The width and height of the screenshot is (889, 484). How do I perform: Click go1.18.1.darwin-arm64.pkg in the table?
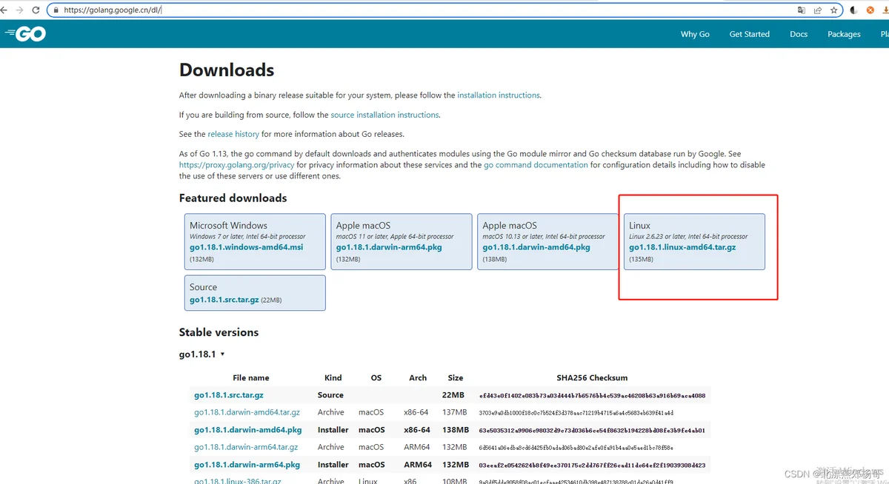click(x=247, y=465)
